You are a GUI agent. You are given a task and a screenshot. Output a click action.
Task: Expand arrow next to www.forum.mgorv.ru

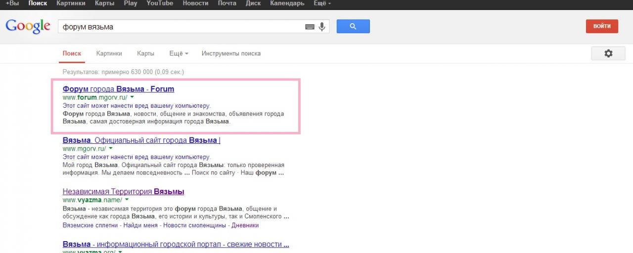tap(132, 97)
